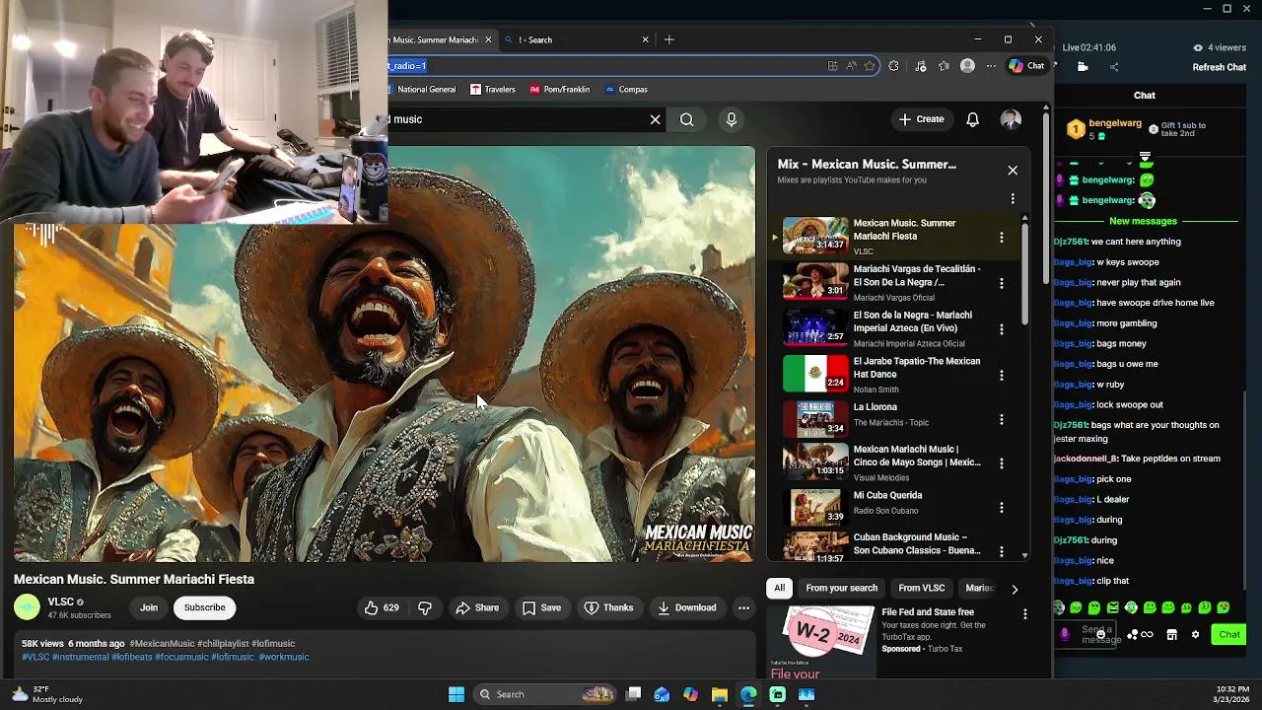Click the infinity icon in chat toolbar

(x=1147, y=635)
